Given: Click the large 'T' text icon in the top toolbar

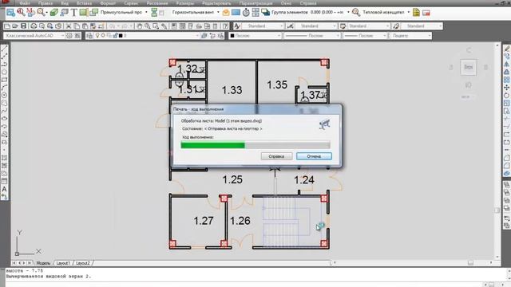Looking at the screenshot, I should click(x=74, y=13).
